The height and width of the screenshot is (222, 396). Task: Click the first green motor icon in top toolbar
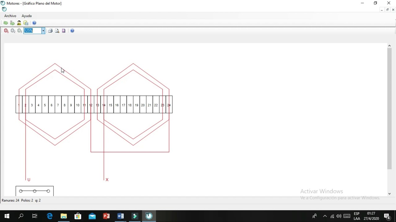[6, 23]
